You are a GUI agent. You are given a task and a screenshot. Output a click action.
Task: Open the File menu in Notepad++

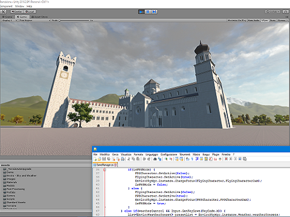click(x=95, y=154)
